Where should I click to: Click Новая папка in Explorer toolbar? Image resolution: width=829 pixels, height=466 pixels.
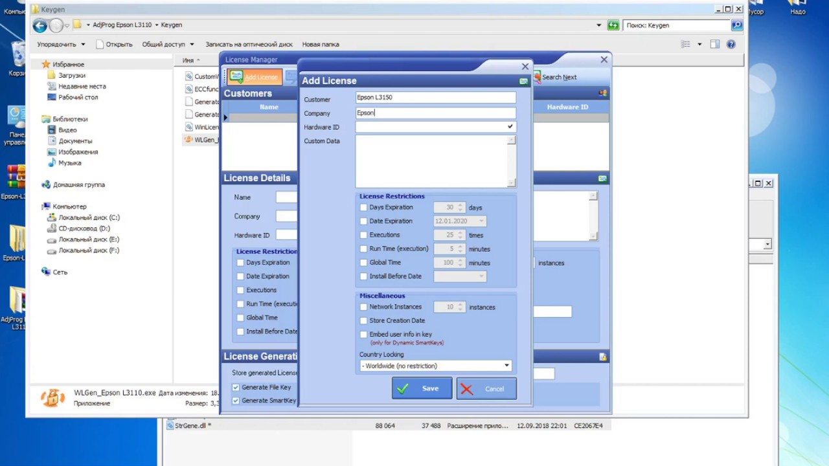[321, 44]
